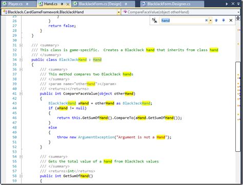
Task: Go to the previous find match
Action: pyautogui.click(x=216, y=20)
